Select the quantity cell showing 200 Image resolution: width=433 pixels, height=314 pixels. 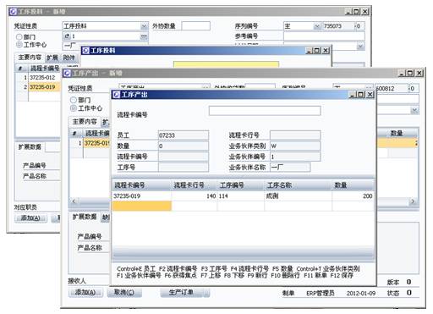click(354, 196)
